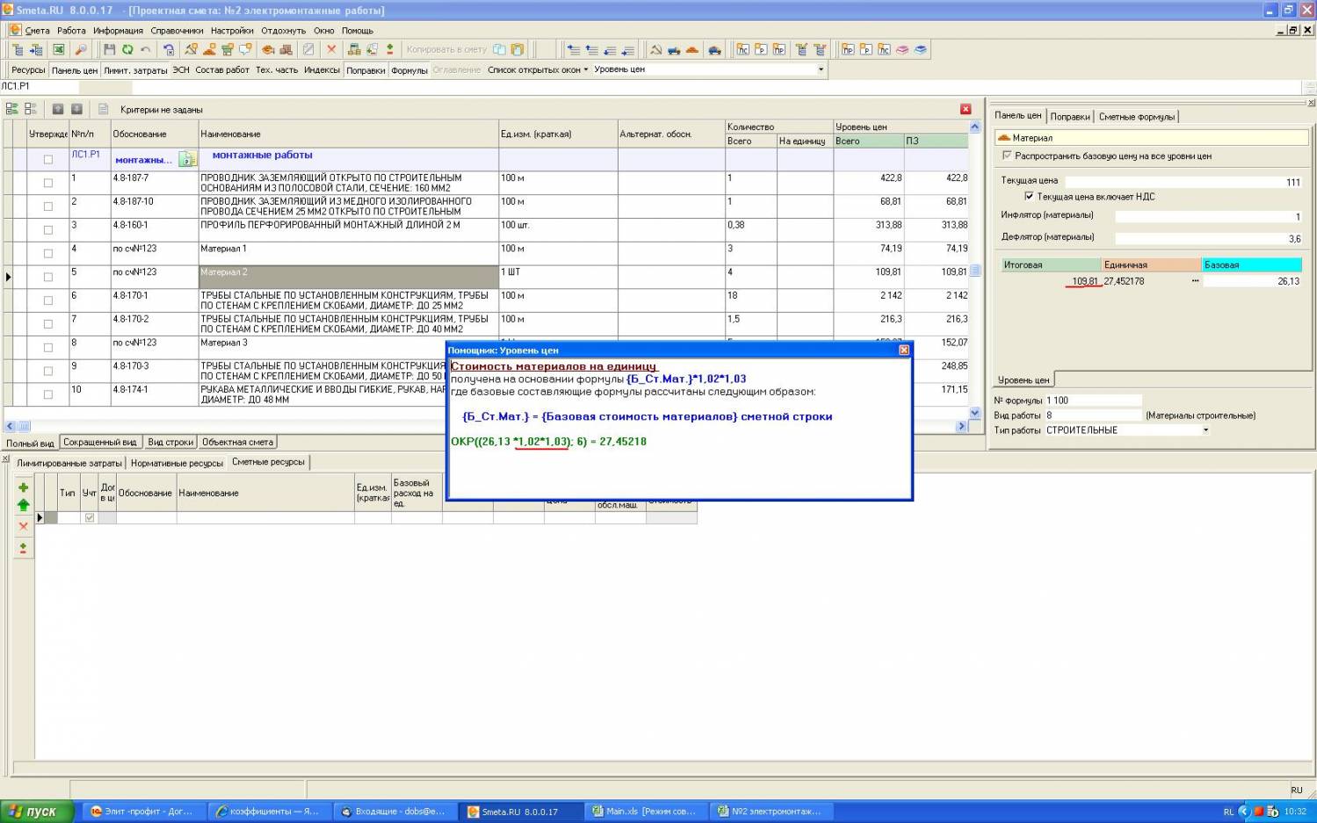Viewport: 1317px width, 823px height.
Task: Click the green plus add resource icon
Action: pos(24,487)
